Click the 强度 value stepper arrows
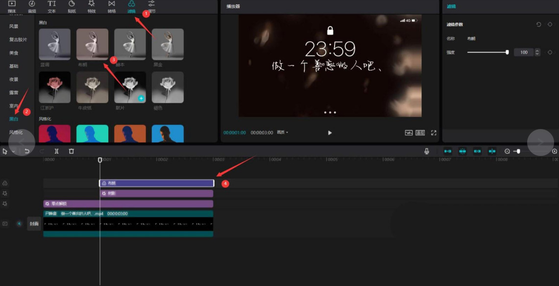 537,52
